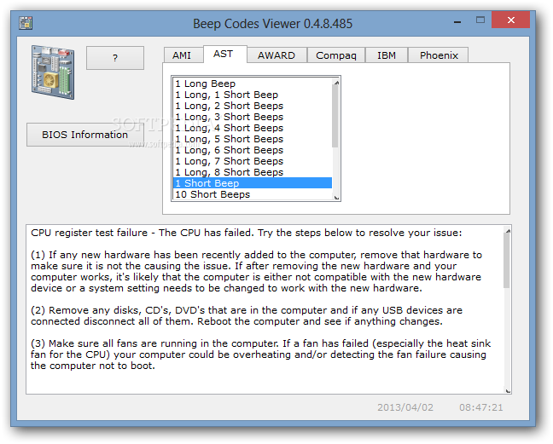The height and width of the screenshot is (444, 553).
Task: Open help with the question mark button
Action: [115, 58]
